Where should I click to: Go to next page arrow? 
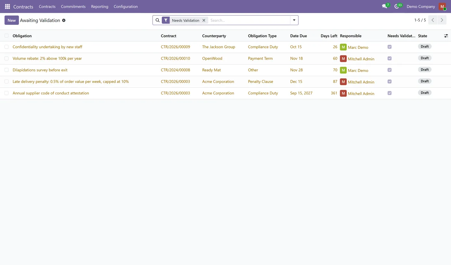[x=442, y=20]
